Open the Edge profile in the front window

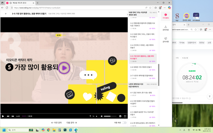tap(160, 8)
